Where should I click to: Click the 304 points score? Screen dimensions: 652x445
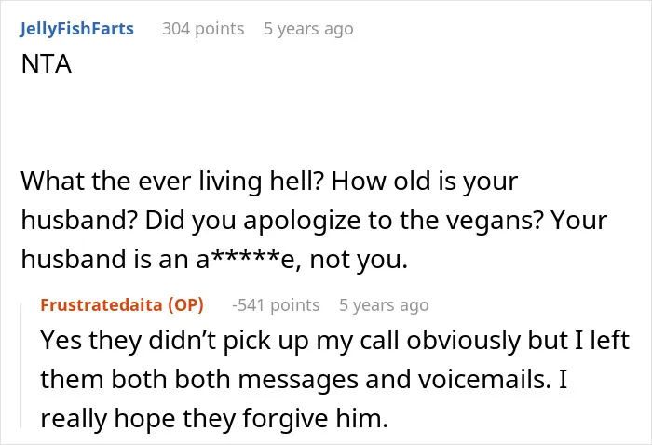(x=203, y=29)
